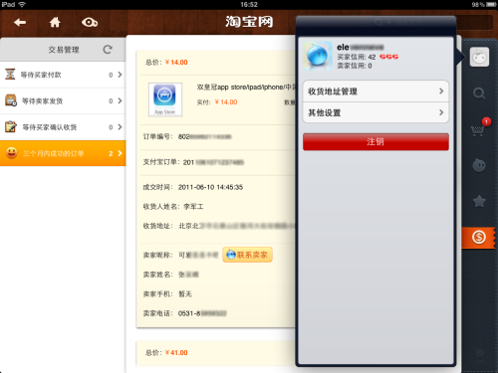Screen dimensions: 498x373
Task: Open App Store product thumbnail
Action: click(x=165, y=99)
